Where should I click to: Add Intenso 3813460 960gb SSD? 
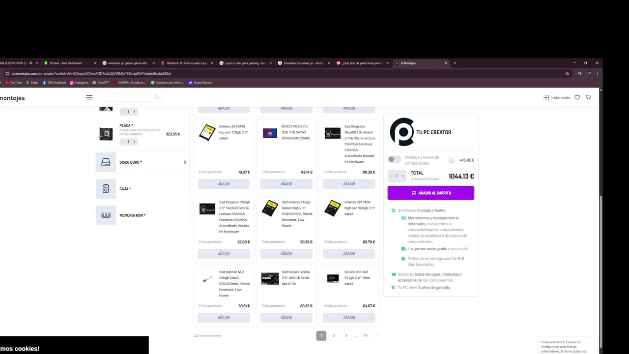(x=349, y=254)
